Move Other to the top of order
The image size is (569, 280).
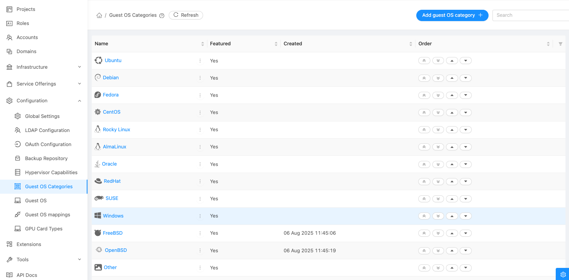(x=424, y=268)
